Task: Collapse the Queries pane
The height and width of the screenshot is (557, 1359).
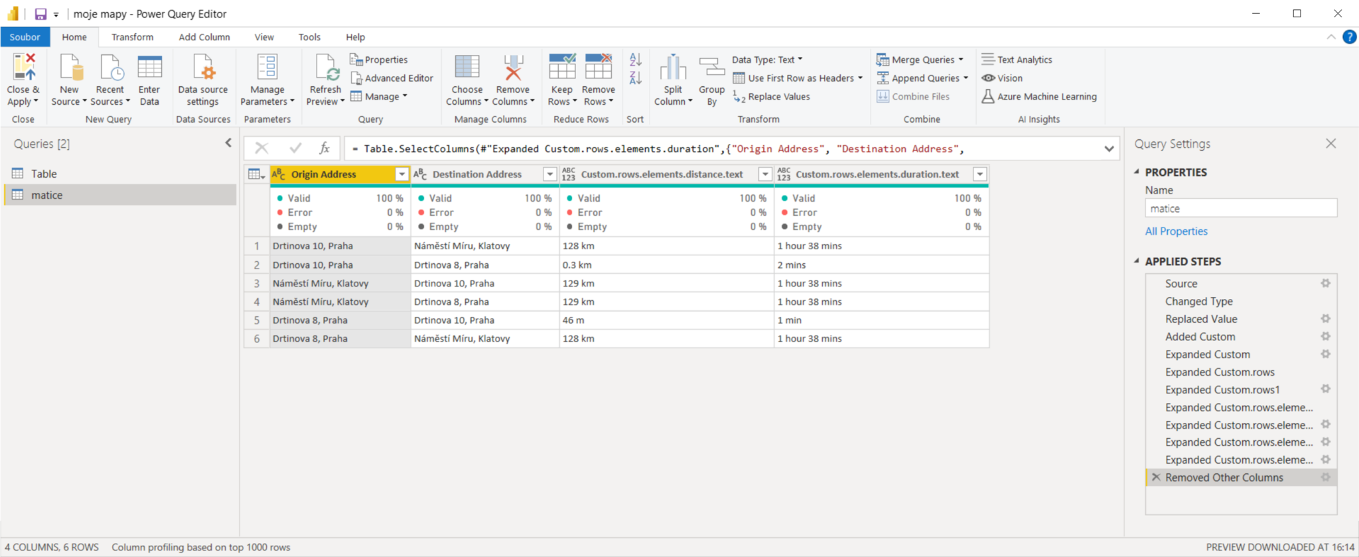Action: (228, 143)
